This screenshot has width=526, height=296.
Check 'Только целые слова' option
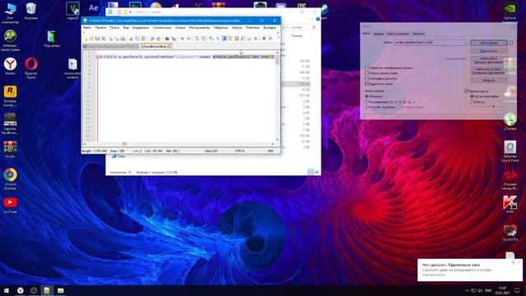pyautogui.click(x=367, y=73)
